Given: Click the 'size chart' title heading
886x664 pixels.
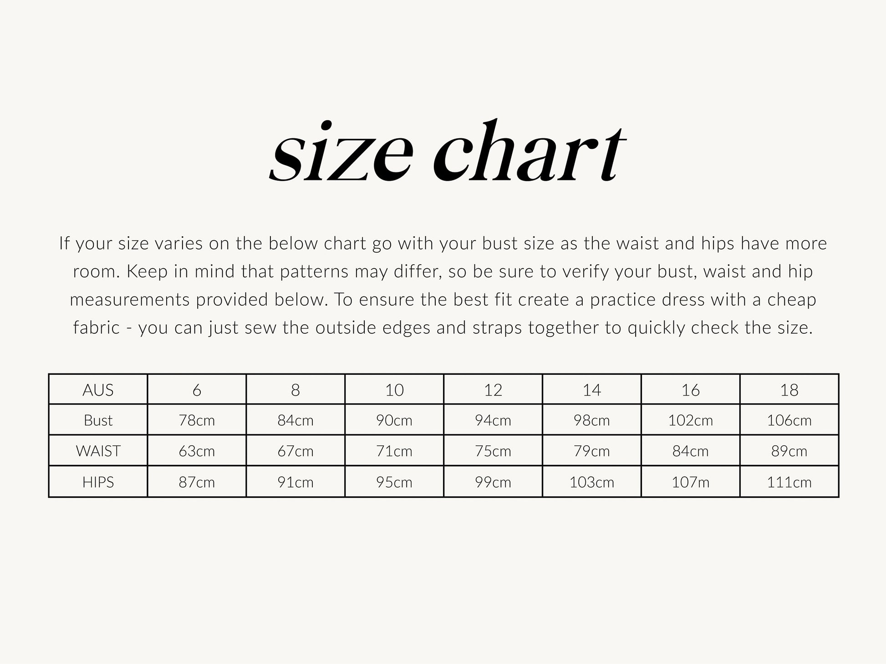Looking at the screenshot, I should coord(448,151).
